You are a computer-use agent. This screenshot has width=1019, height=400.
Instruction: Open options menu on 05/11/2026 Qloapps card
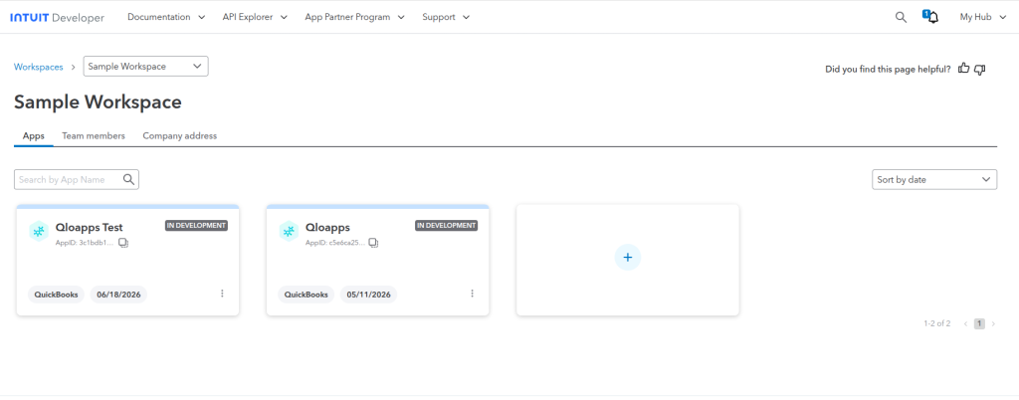(x=473, y=294)
